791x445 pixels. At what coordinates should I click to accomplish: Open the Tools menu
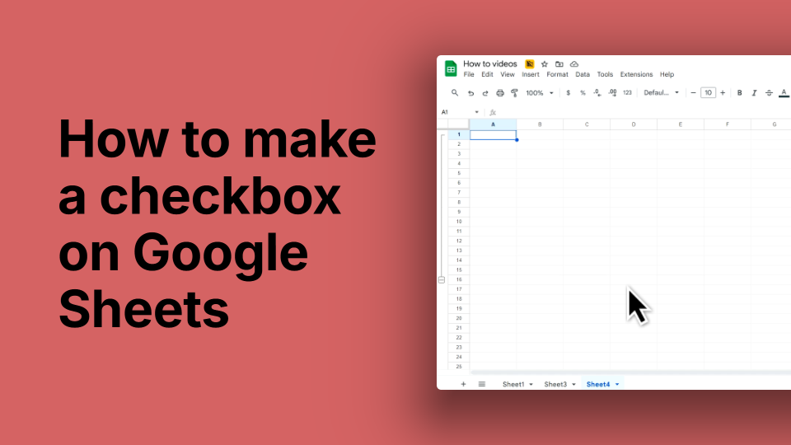tap(605, 74)
